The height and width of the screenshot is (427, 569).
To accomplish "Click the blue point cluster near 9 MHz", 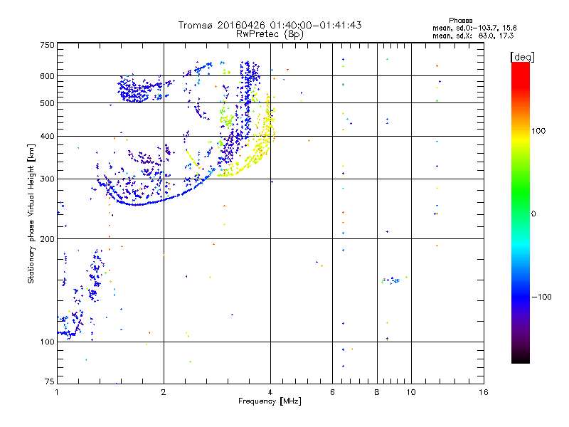I will pos(391,280).
